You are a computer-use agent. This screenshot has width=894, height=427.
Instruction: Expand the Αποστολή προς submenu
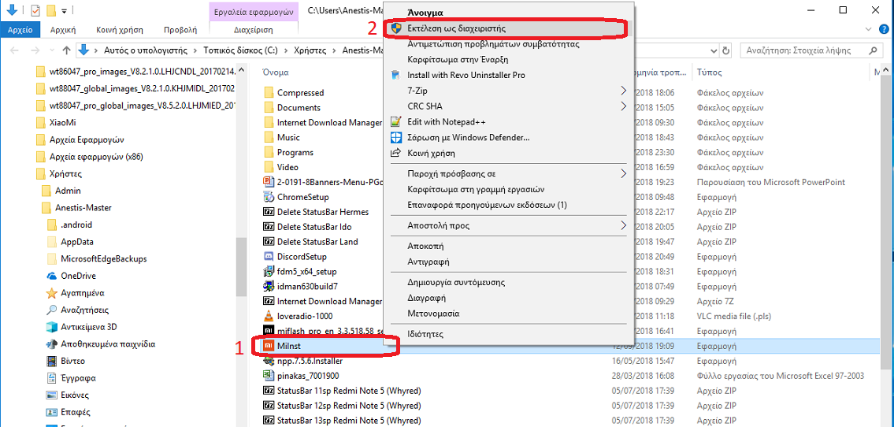pos(623,225)
